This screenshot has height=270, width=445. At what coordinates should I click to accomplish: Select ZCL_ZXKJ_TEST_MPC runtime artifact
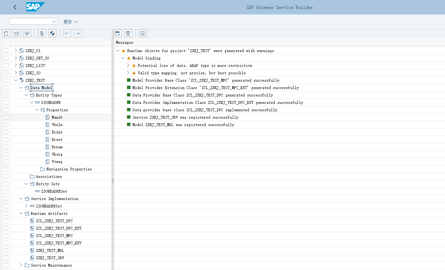click(54, 235)
